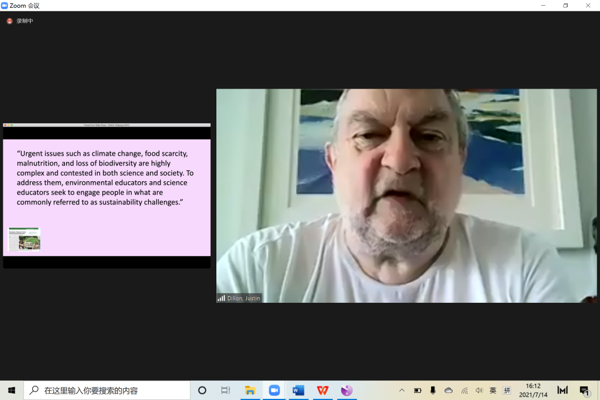Open Task View in the taskbar
The image size is (600, 400).
pos(225,390)
